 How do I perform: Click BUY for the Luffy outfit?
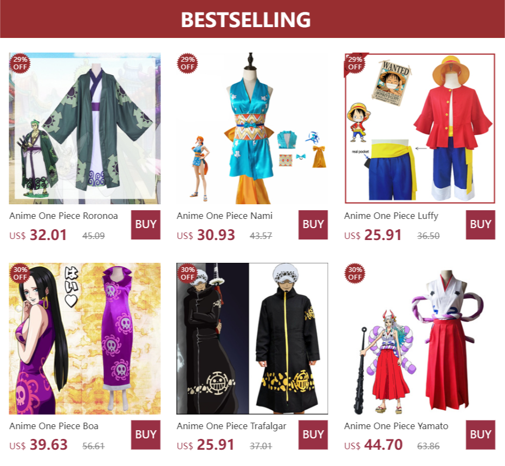[x=481, y=225]
